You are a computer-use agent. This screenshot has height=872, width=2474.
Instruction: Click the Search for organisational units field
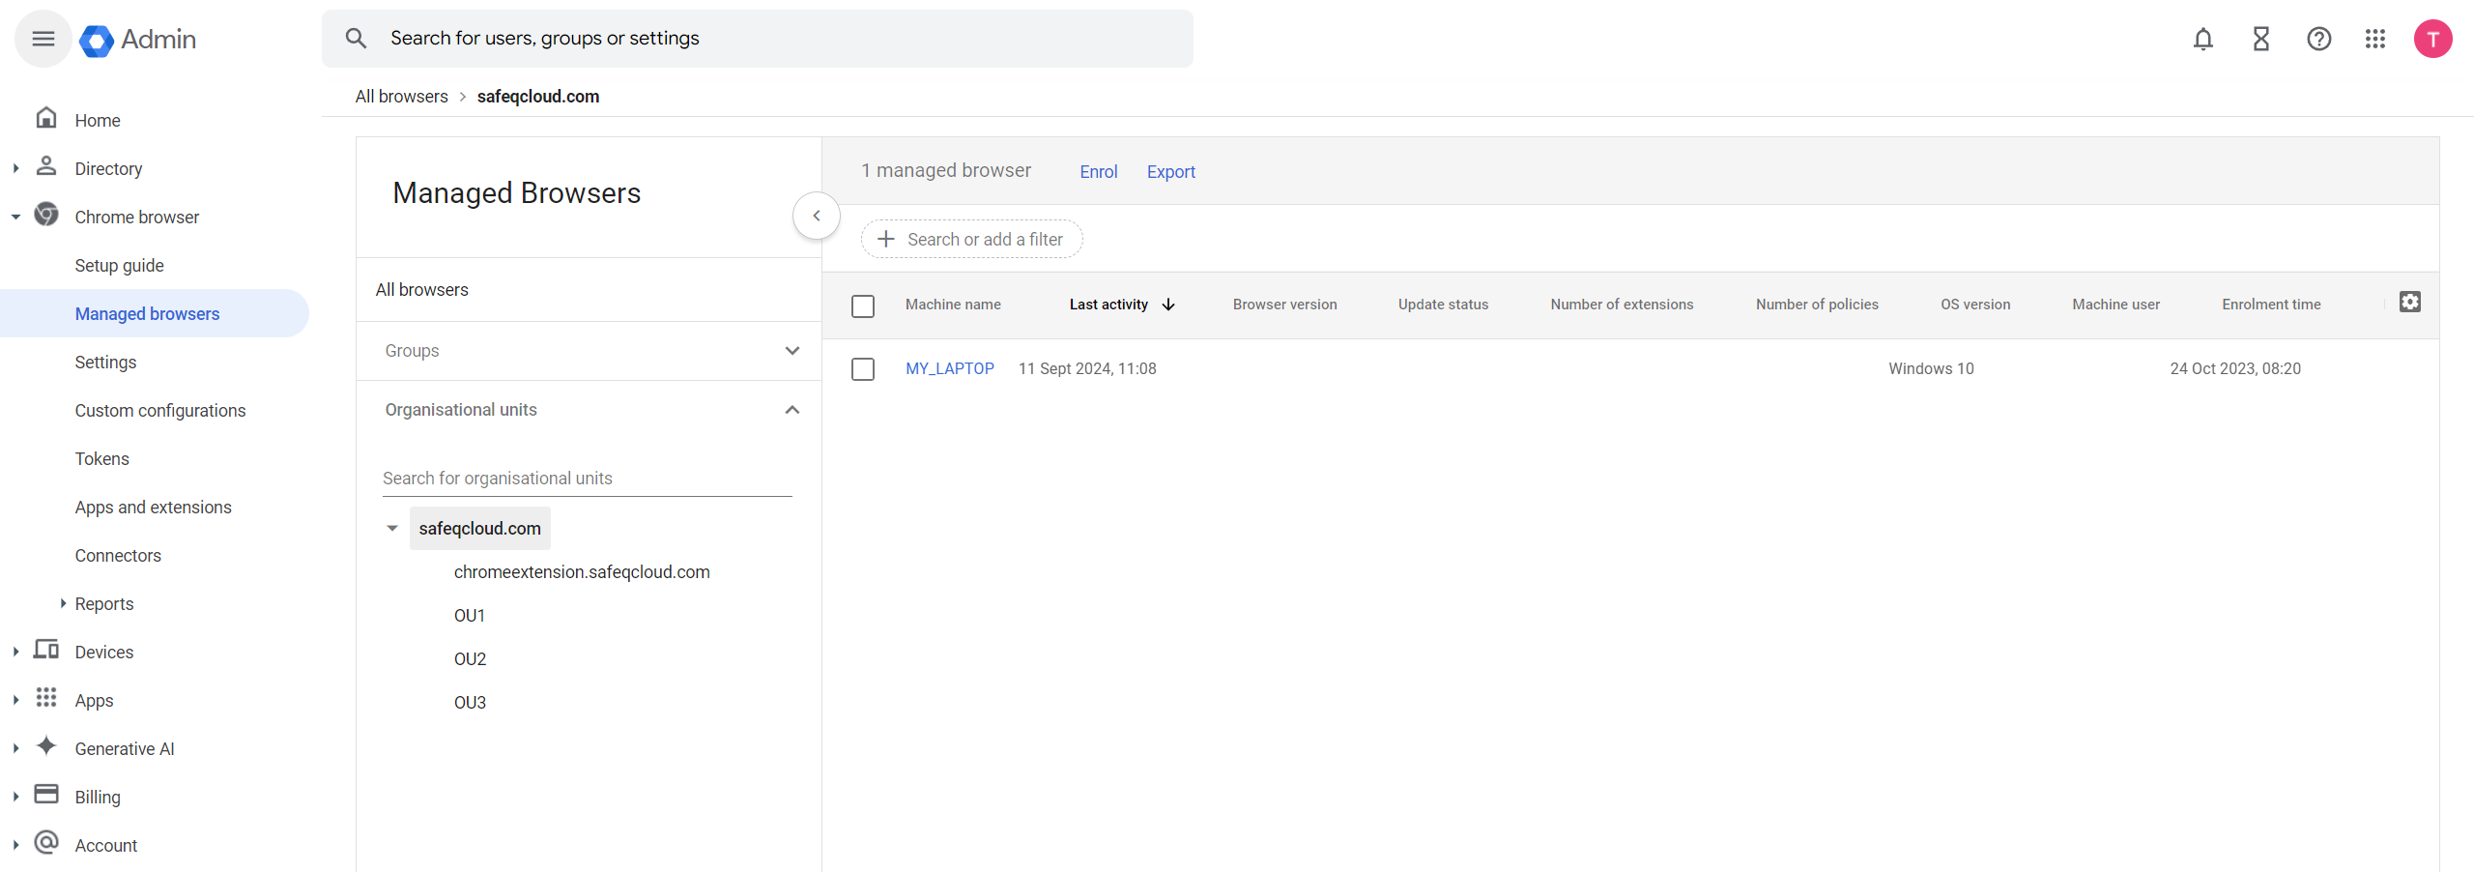point(586,479)
